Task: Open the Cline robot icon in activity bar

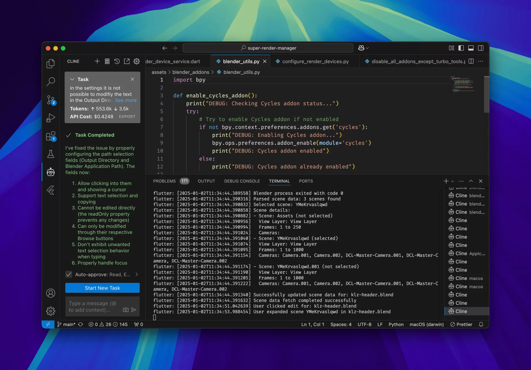Action: [x=51, y=172]
